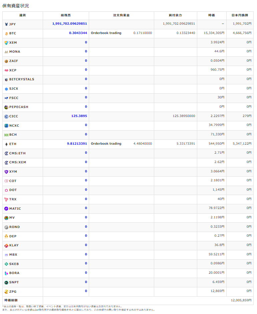Select BTC available amount 0.13323440
Viewport: 257px width, 314px height.
[186, 33]
